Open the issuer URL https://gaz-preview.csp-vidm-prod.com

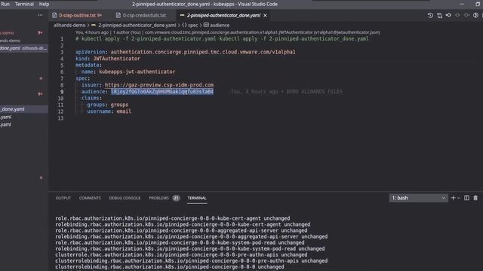click(x=159, y=85)
